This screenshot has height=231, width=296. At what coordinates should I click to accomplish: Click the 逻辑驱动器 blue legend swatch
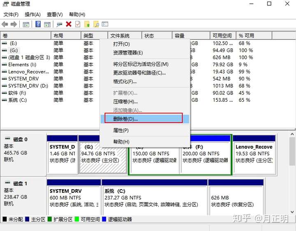[104, 219]
